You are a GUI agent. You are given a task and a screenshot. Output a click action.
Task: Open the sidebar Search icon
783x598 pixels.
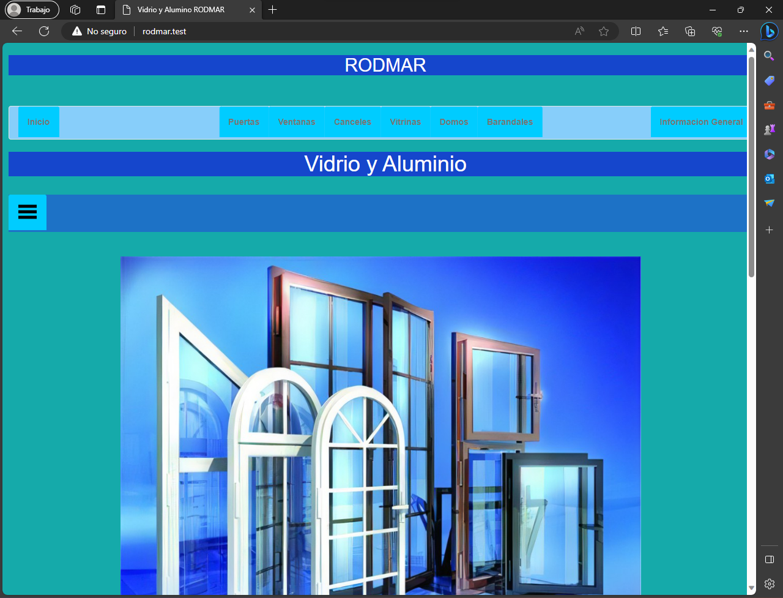pyautogui.click(x=770, y=56)
